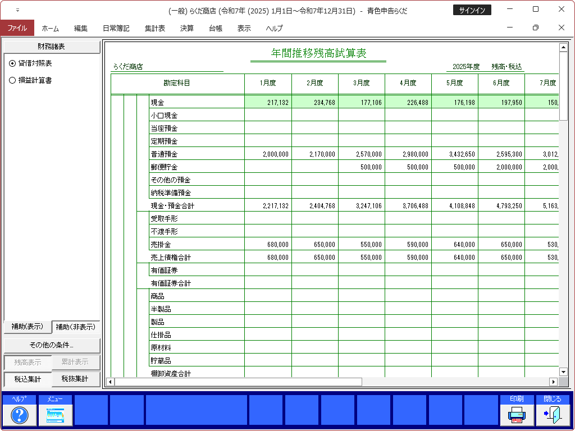The height and width of the screenshot is (431, 575).
Task: Toggle 税込集計 mode
Action: [x=28, y=379]
